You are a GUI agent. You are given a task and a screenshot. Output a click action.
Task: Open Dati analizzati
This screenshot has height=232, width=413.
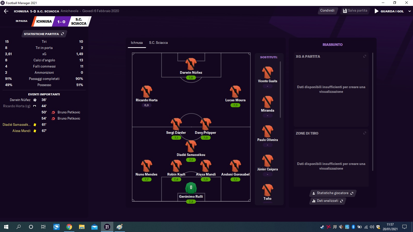point(328,201)
